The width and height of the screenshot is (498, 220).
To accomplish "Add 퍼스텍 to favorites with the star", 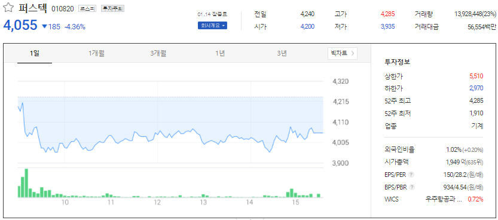I will [x=8, y=8].
